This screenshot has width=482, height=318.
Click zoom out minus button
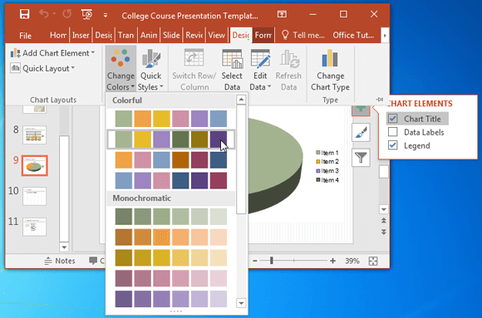click(x=255, y=261)
